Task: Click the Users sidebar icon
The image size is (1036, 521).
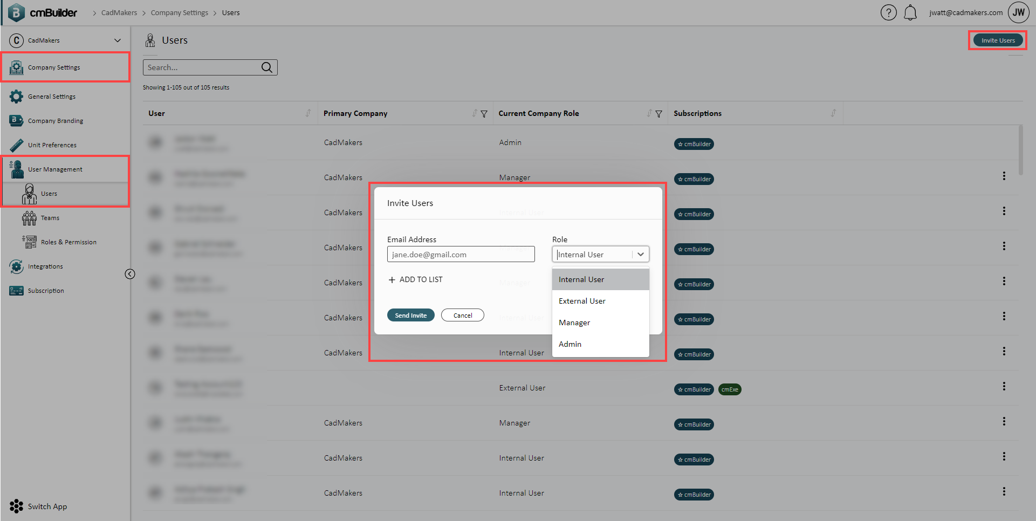Action: (x=30, y=194)
